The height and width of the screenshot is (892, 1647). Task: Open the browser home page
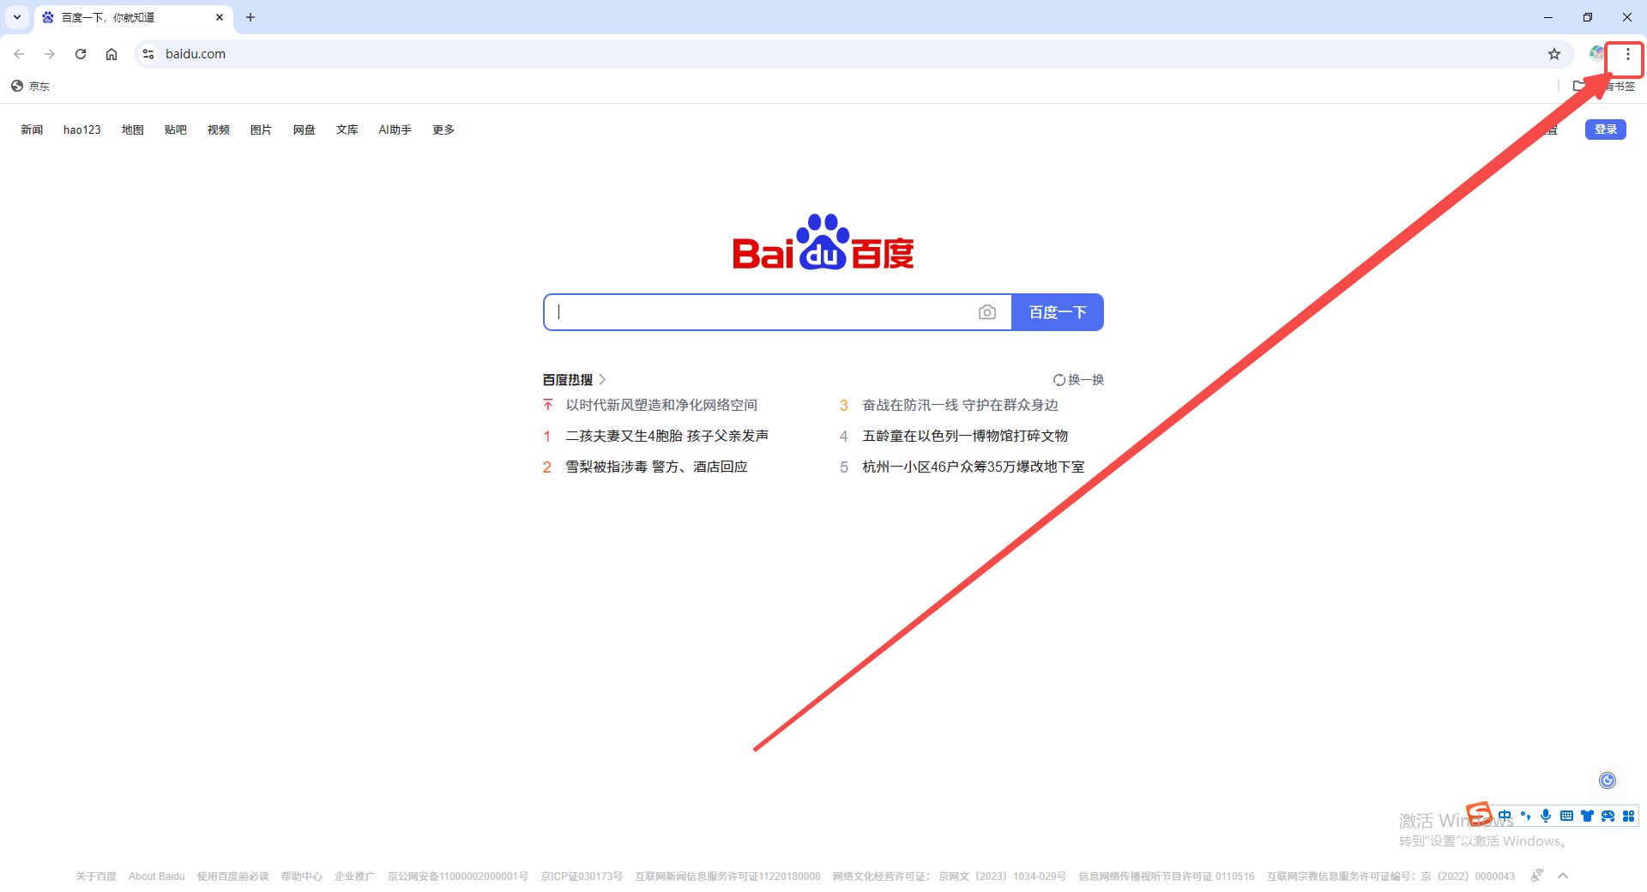click(112, 54)
